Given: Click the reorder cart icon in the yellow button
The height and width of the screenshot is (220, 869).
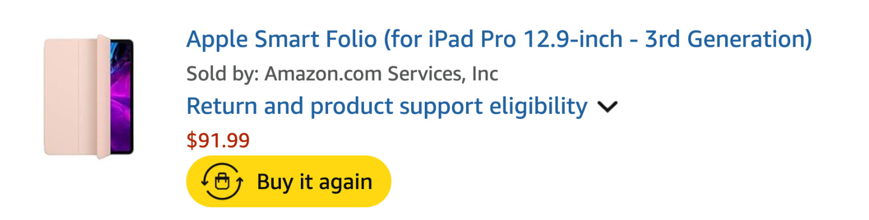Looking at the screenshot, I should click(222, 181).
